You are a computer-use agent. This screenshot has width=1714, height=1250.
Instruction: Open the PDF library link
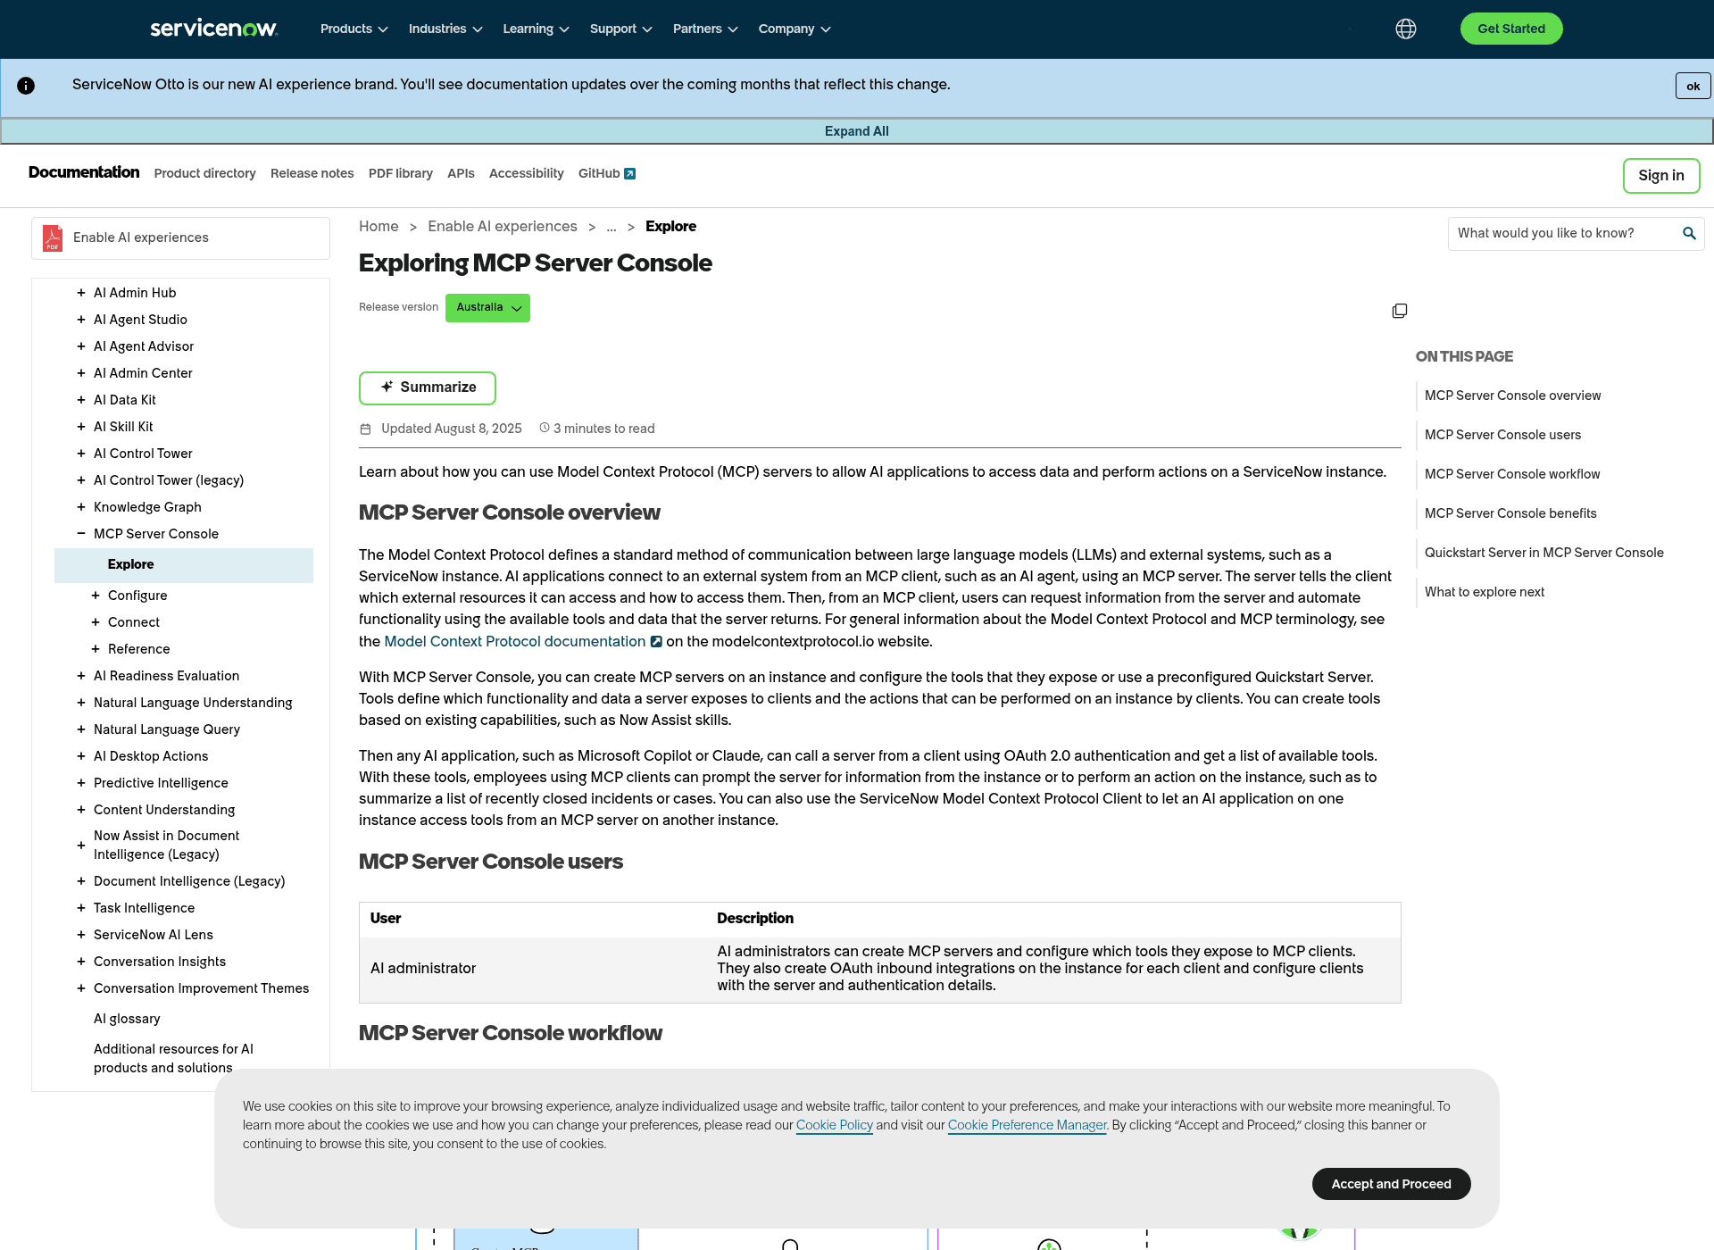[x=401, y=173]
